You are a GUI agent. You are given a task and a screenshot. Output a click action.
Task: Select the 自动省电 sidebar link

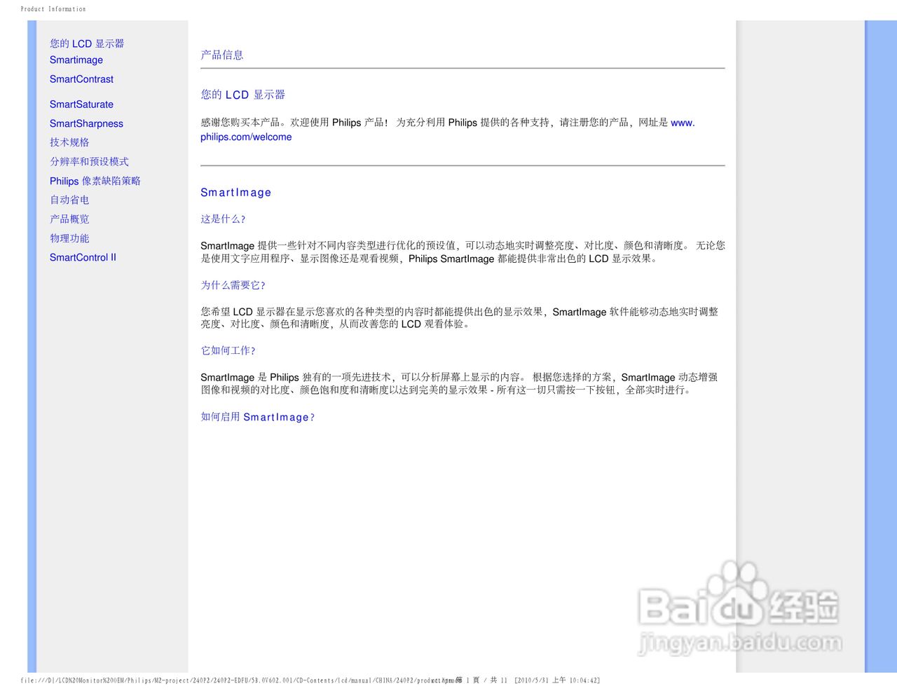pos(69,200)
